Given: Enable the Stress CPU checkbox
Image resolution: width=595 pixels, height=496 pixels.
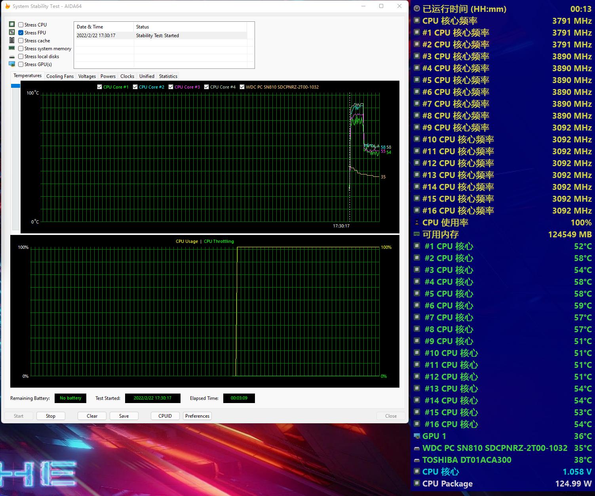Looking at the screenshot, I should click(x=21, y=25).
